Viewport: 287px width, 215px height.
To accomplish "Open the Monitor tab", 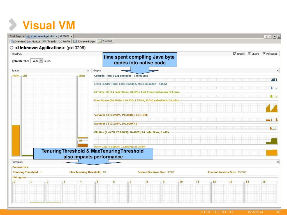I will (x=34, y=41).
